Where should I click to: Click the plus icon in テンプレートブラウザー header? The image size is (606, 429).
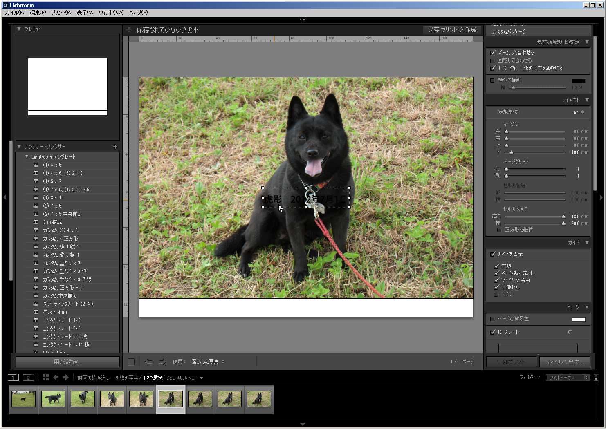(115, 147)
